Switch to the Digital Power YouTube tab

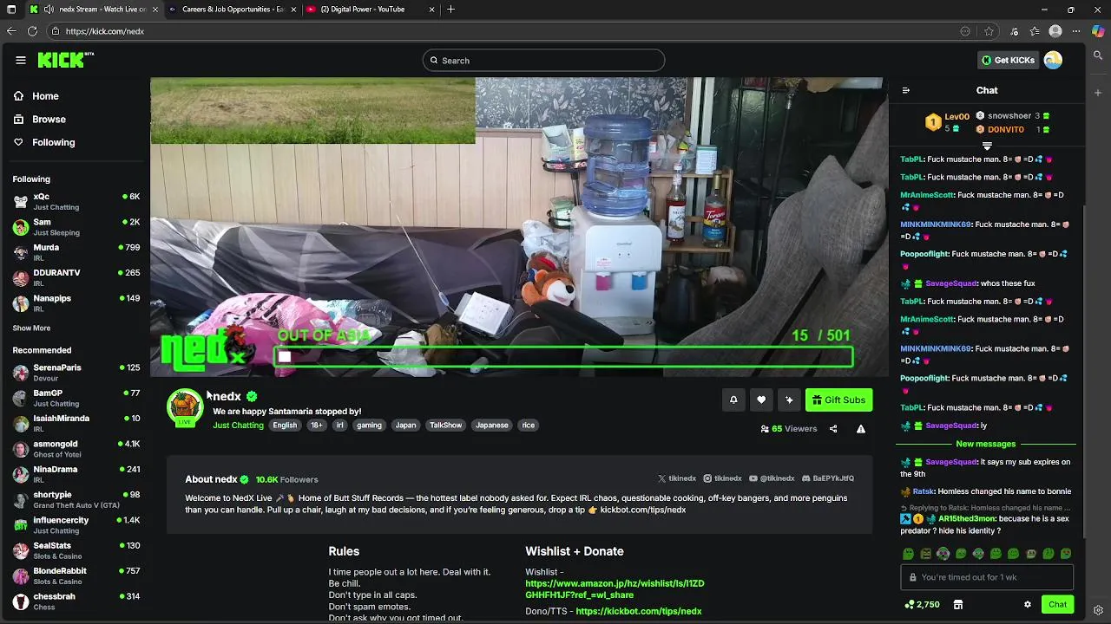[370, 10]
